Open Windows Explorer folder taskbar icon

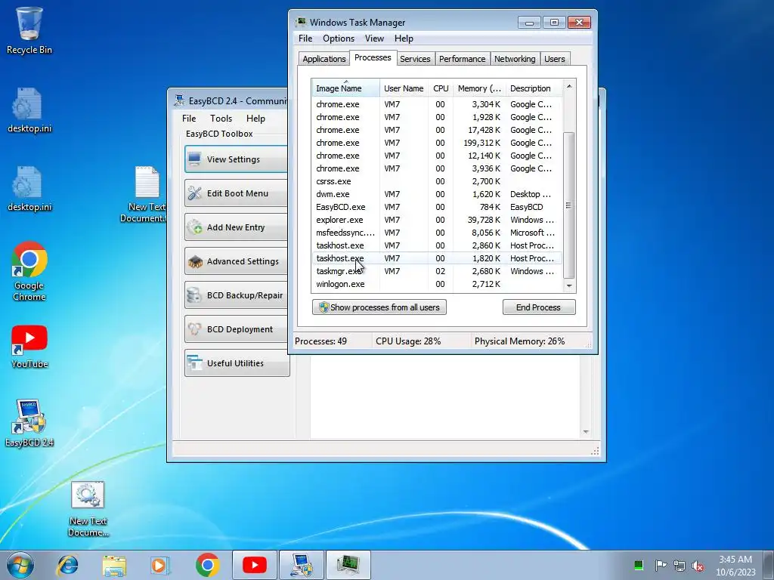tap(114, 565)
